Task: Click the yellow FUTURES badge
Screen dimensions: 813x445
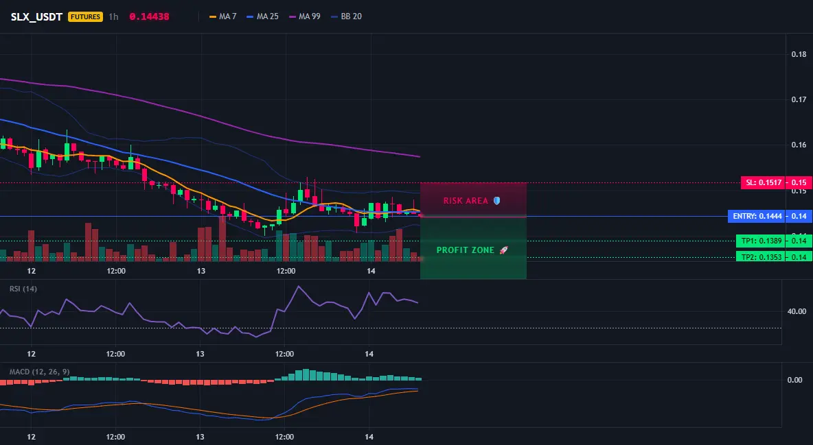Action: [x=86, y=16]
